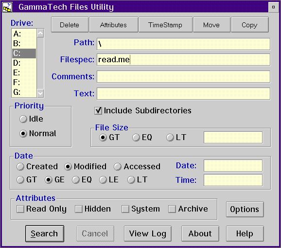The height and width of the screenshot is (248, 281).
Task: Click the window maximize button in title bar
Action: coord(274,7)
